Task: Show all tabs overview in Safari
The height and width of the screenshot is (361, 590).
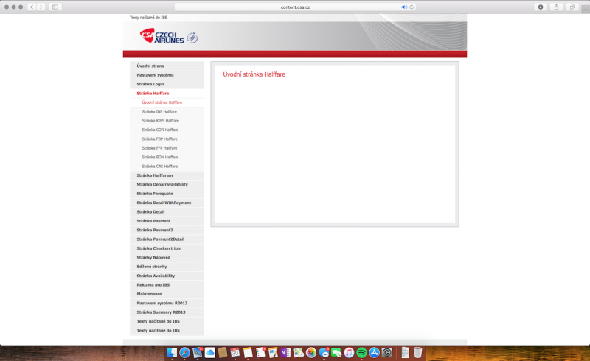Action: [572, 7]
